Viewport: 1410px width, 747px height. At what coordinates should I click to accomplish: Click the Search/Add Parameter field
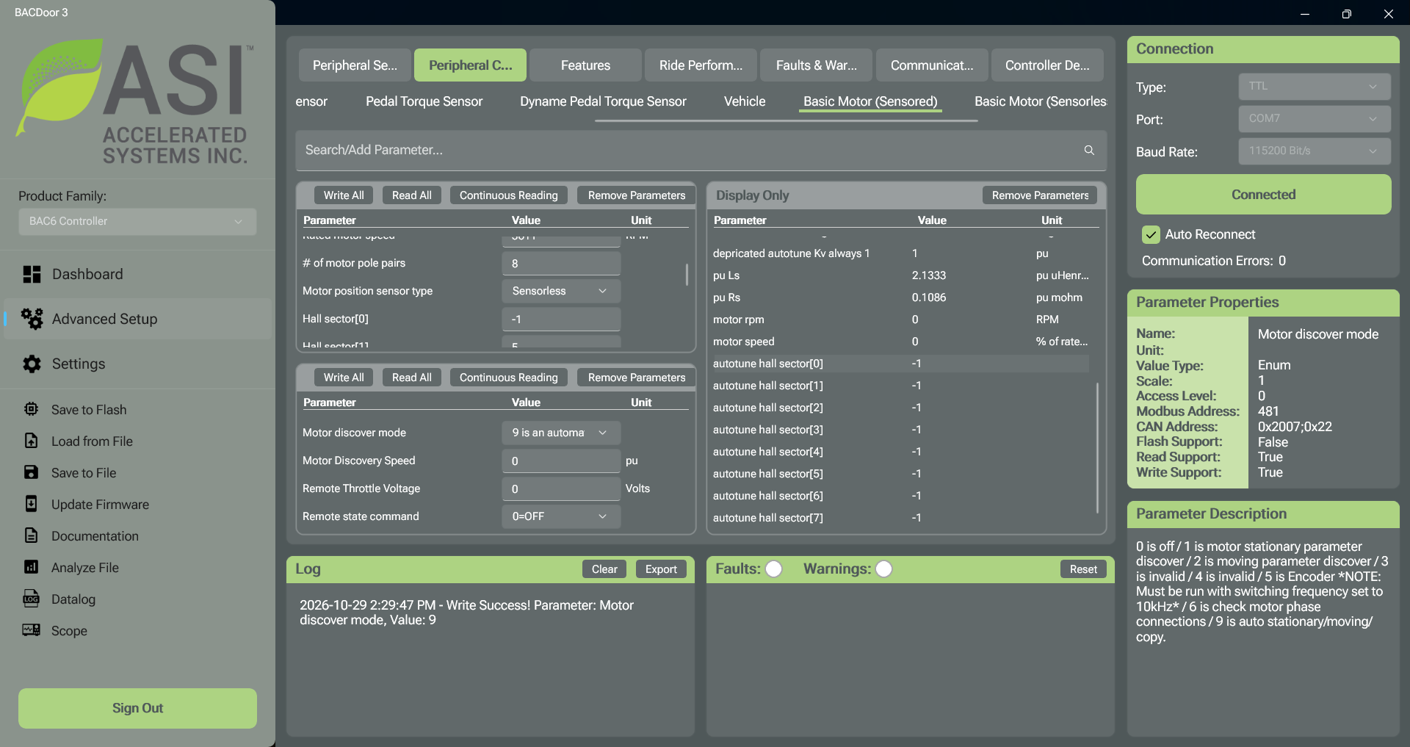point(701,150)
